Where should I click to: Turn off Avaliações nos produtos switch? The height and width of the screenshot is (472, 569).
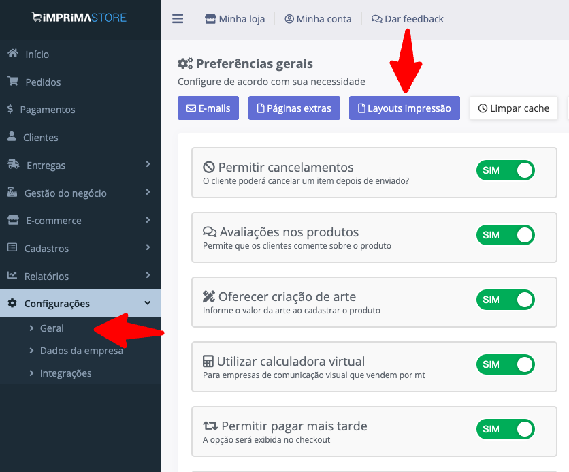(505, 235)
